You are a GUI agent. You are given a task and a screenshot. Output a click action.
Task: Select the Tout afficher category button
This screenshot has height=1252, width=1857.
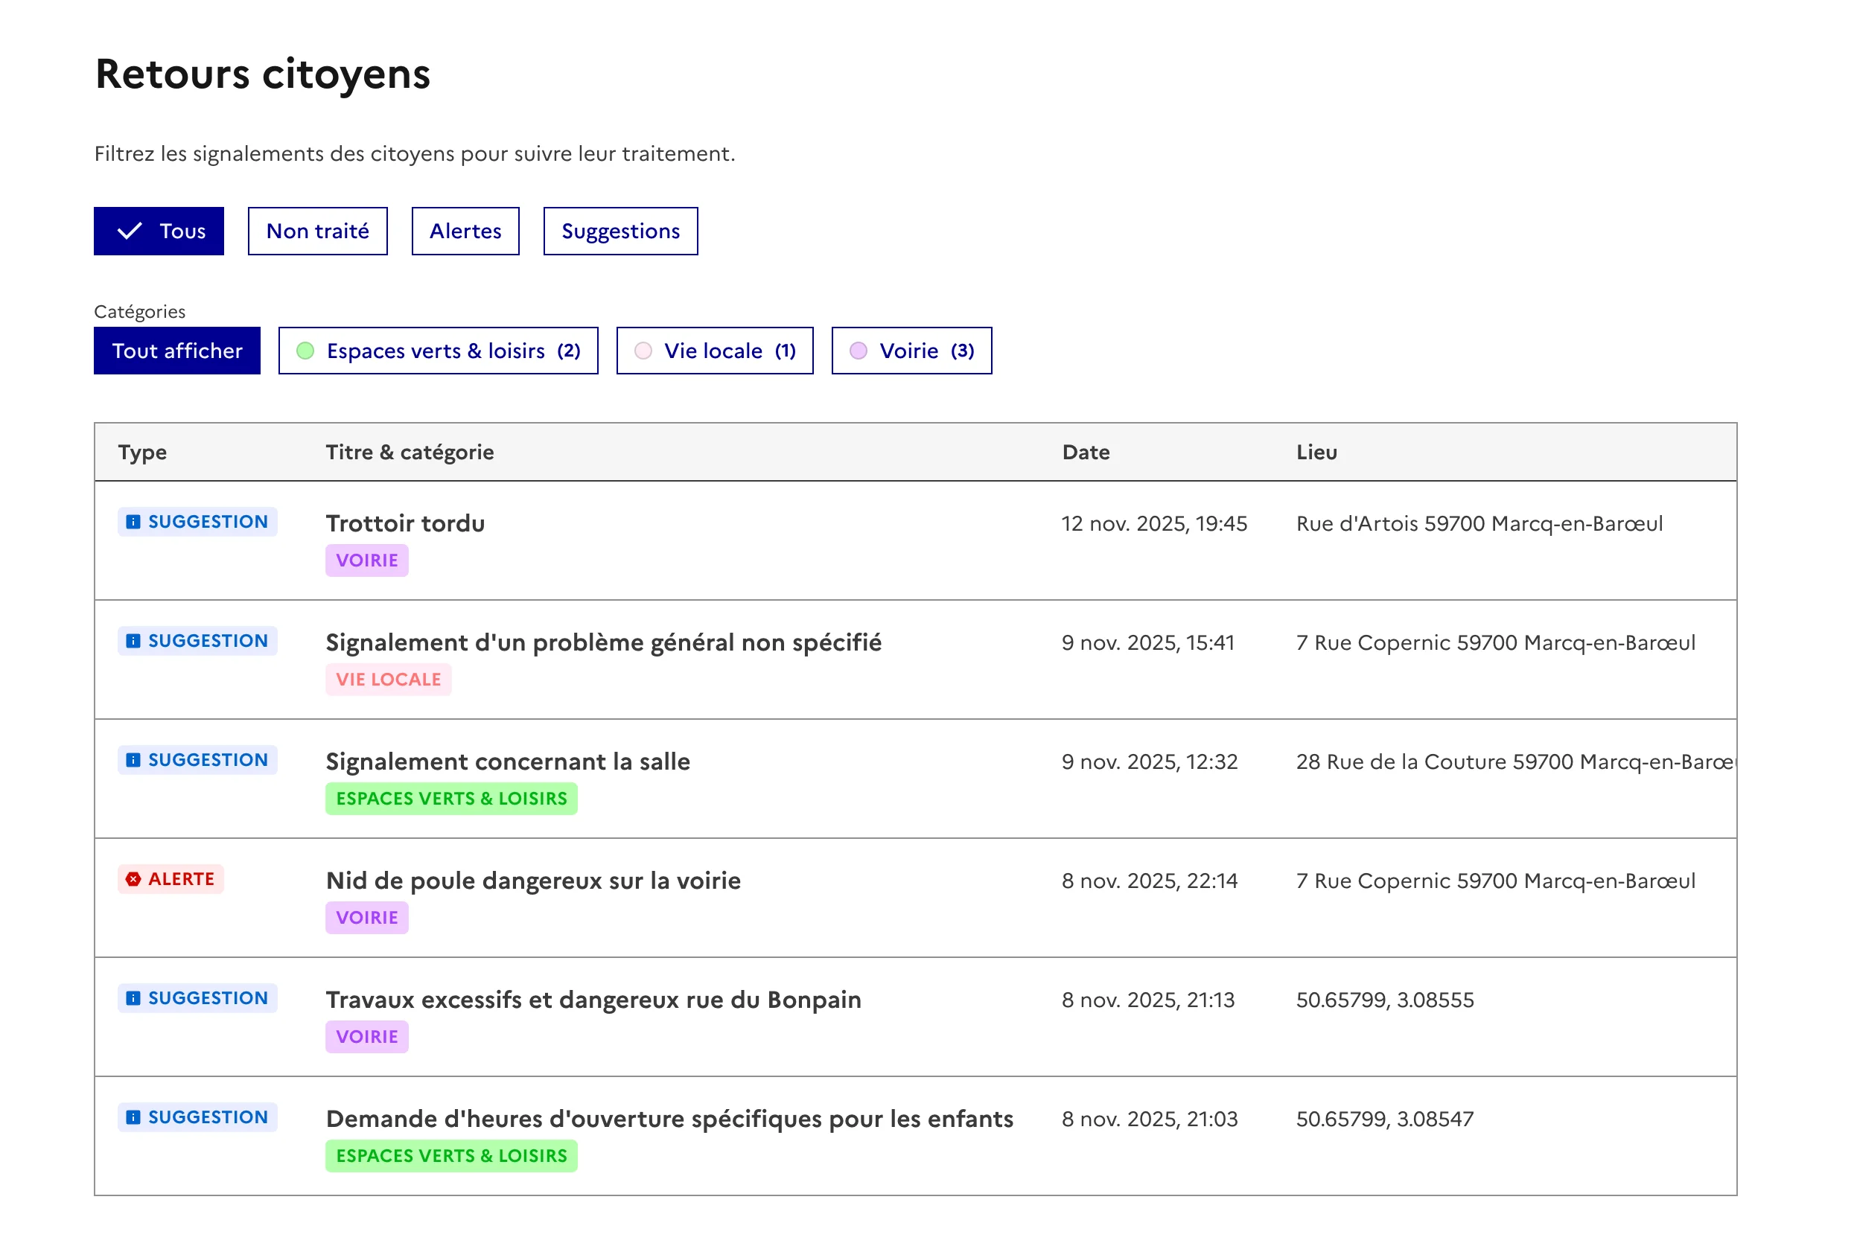tap(176, 351)
